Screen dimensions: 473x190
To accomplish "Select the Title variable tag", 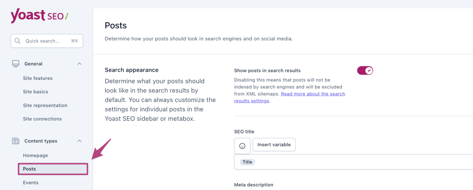I will pyautogui.click(x=247, y=162).
